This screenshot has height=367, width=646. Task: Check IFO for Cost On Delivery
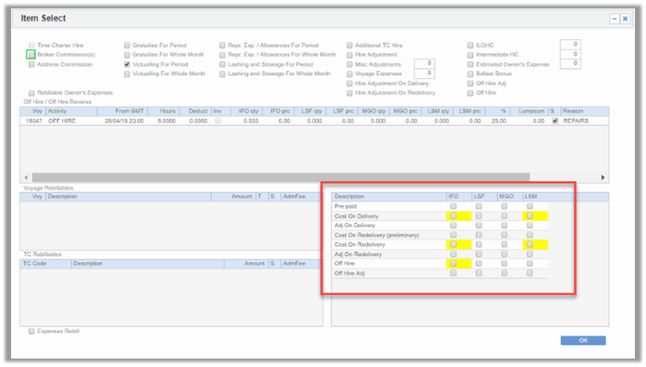(x=453, y=216)
